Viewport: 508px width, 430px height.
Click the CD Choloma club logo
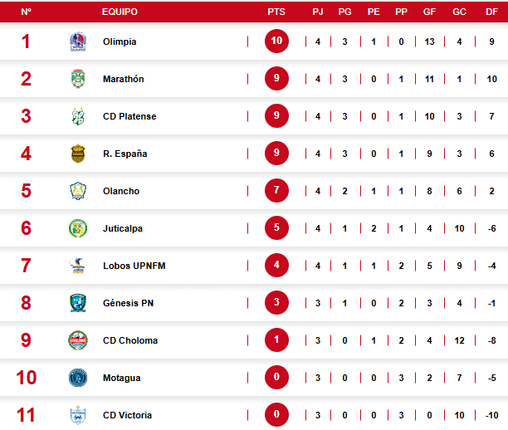[x=77, y=340]
